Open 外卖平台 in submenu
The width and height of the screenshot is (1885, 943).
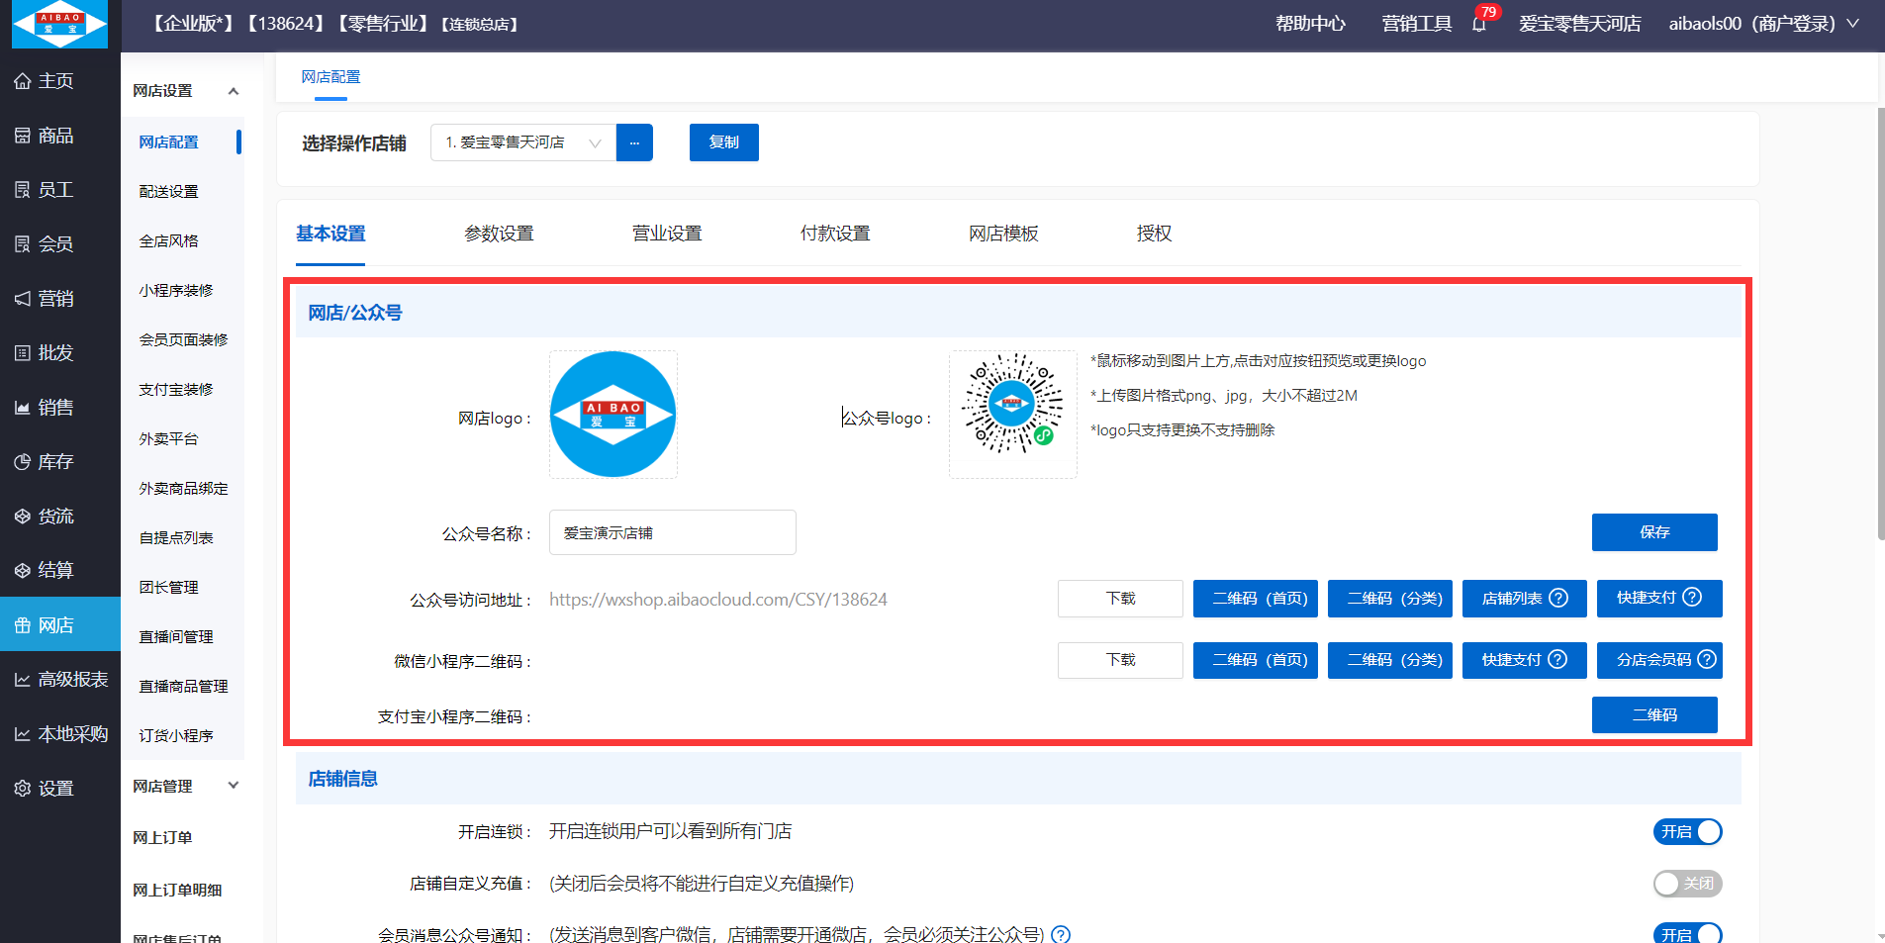pyautogui.click(x=168, y=439)
